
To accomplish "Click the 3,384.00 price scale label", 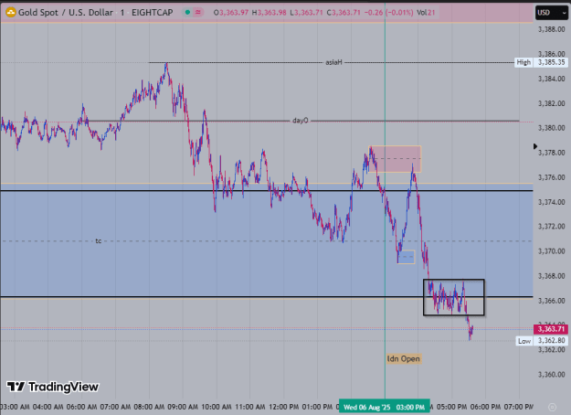I will (x=551, y=79).
